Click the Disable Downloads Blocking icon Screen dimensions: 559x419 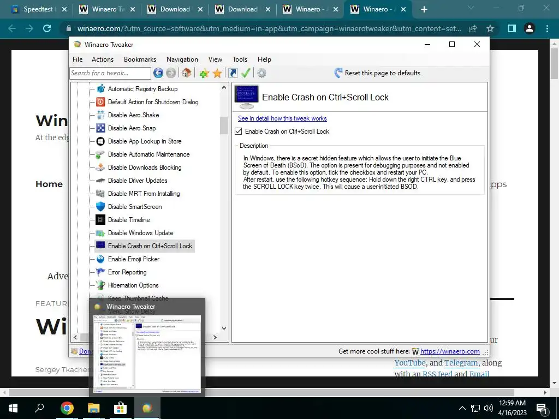click(x=100, y=167)
